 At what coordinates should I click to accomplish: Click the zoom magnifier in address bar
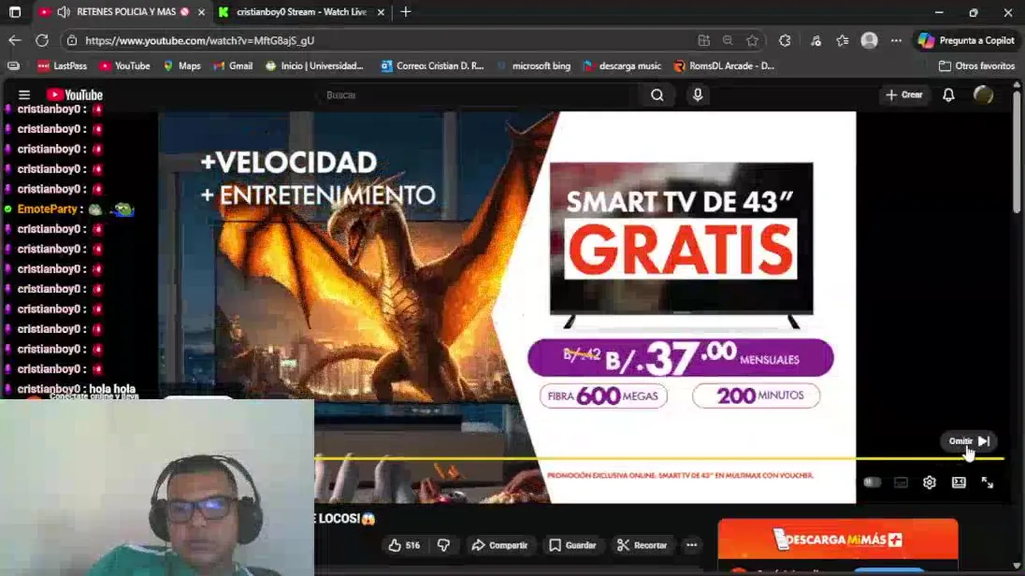(x=727, y=40)
